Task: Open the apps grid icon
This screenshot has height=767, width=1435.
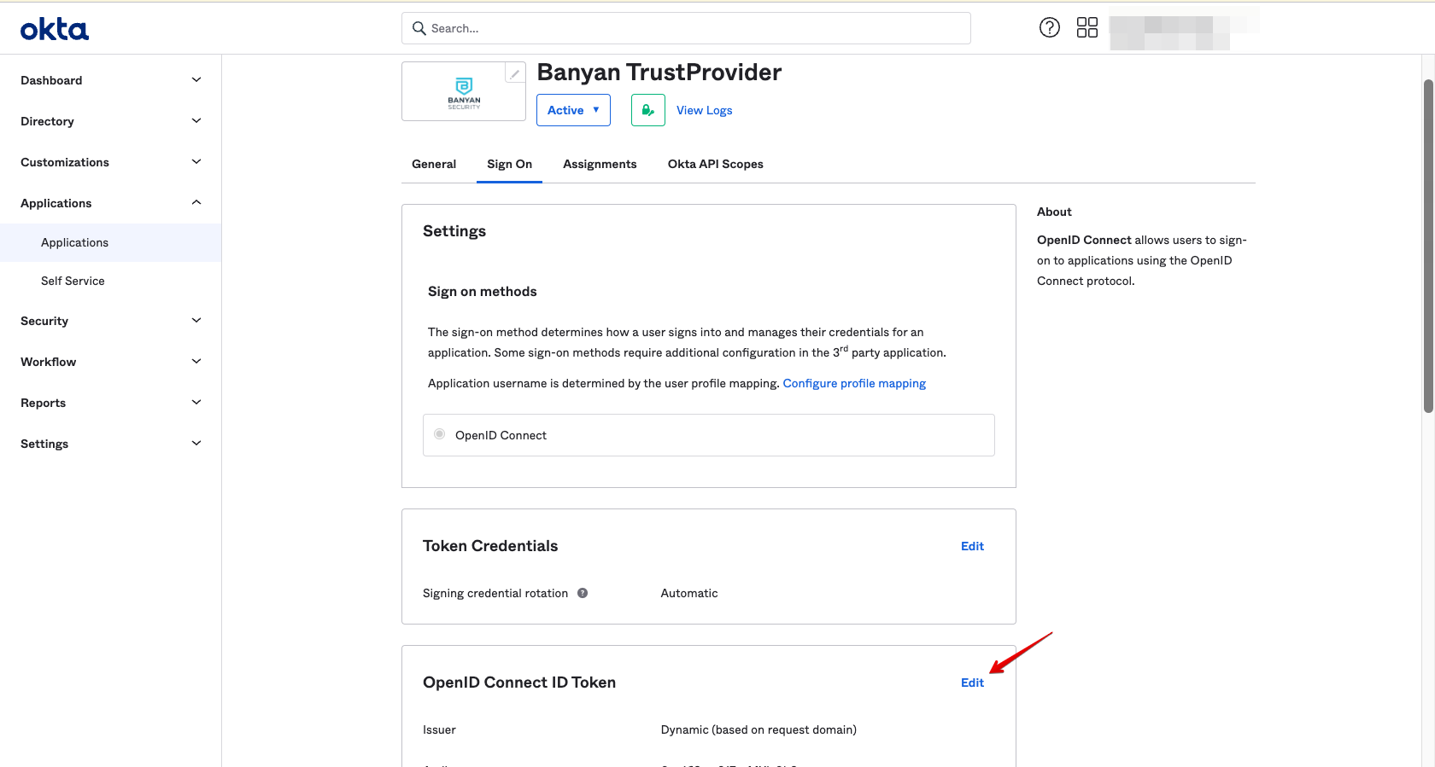Action: tap(1086, 28)
